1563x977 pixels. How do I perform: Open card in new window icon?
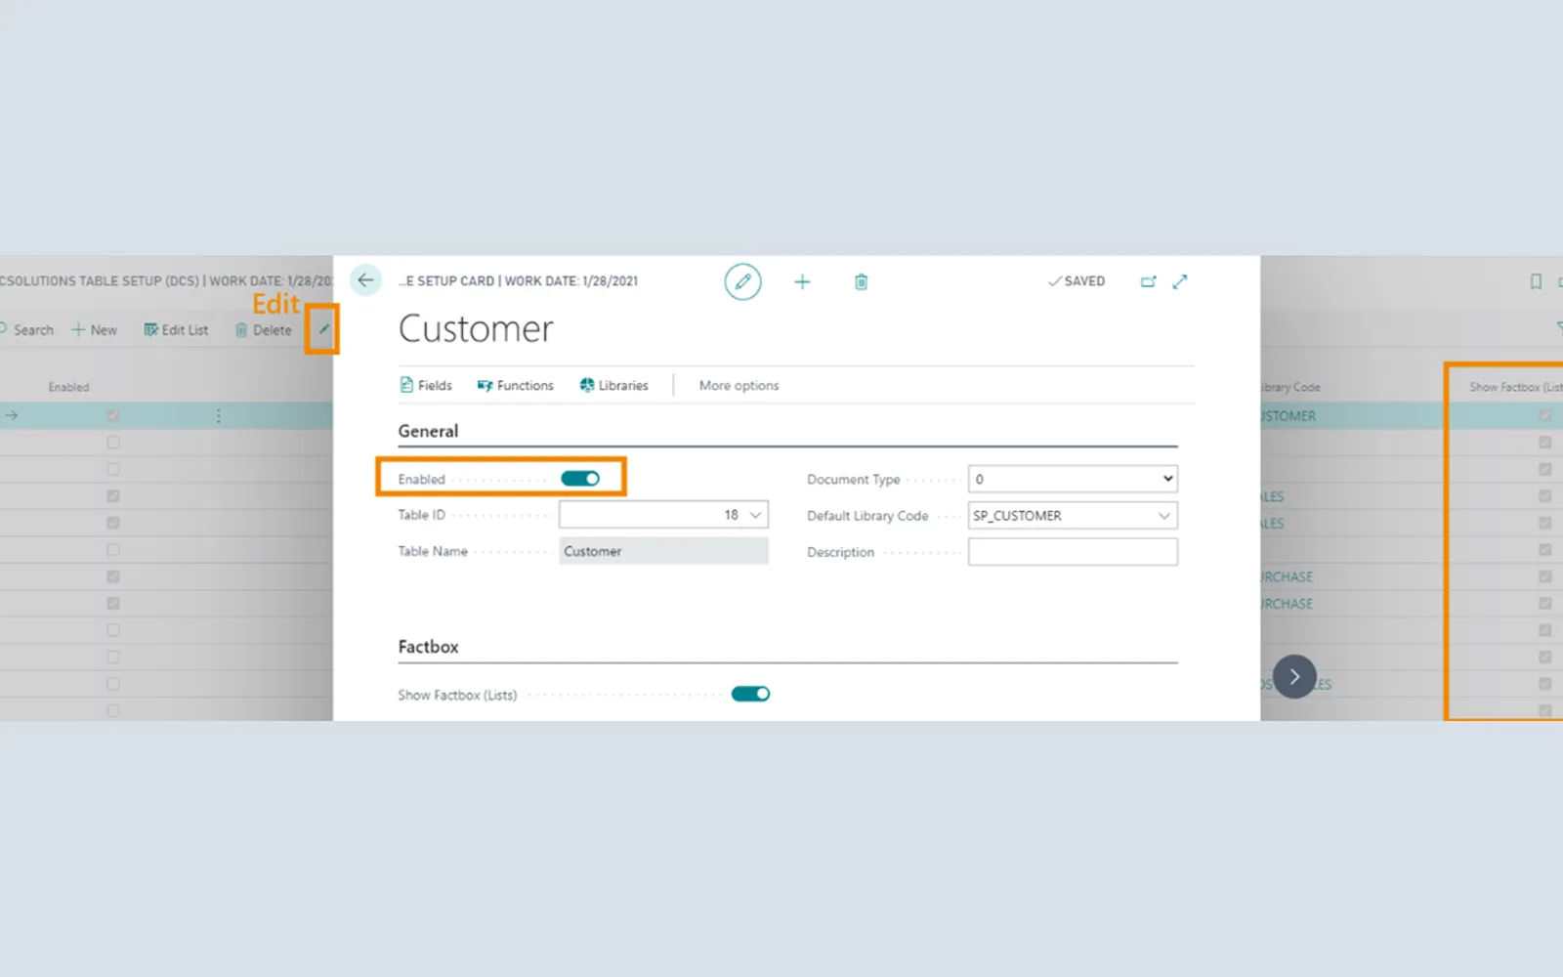coord(1148,281)
